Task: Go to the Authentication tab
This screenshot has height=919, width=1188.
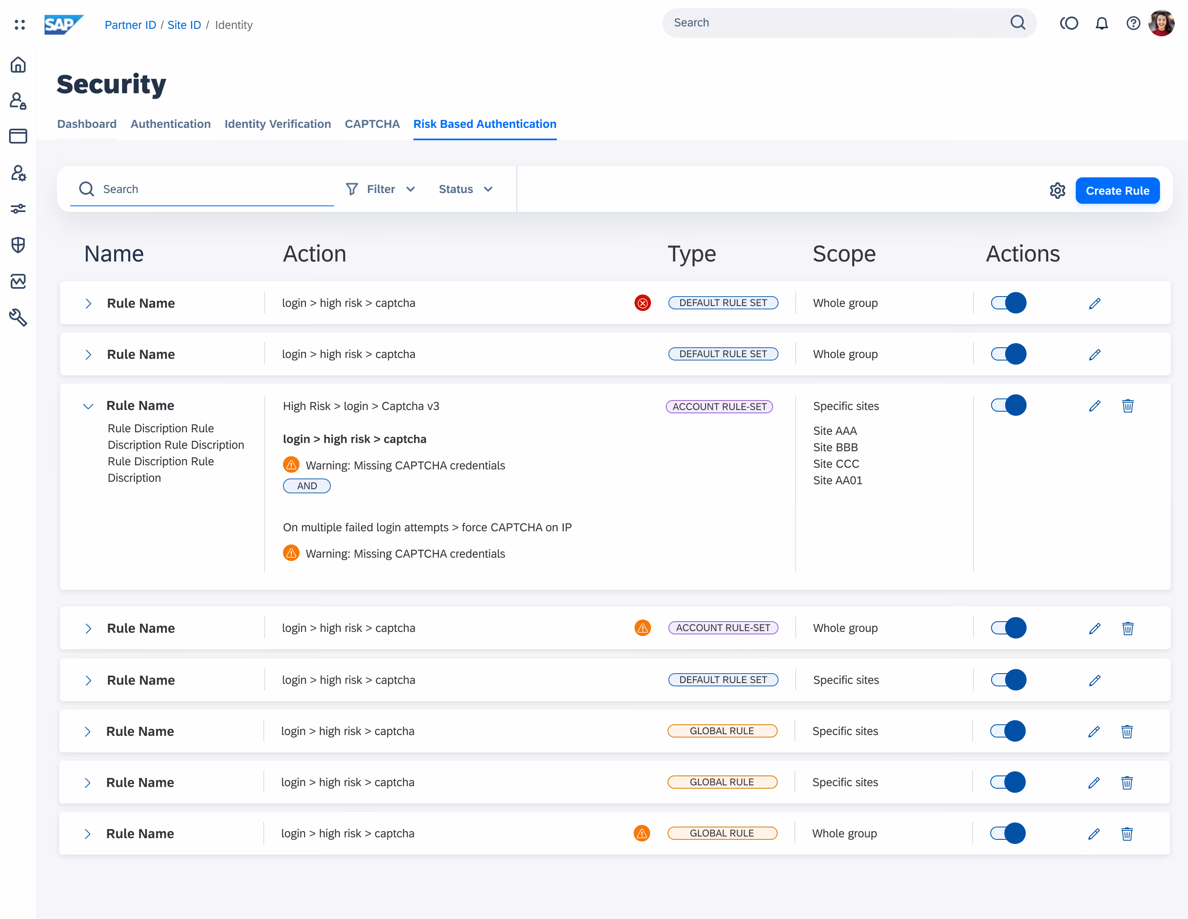Action: [x=171, y=124]
